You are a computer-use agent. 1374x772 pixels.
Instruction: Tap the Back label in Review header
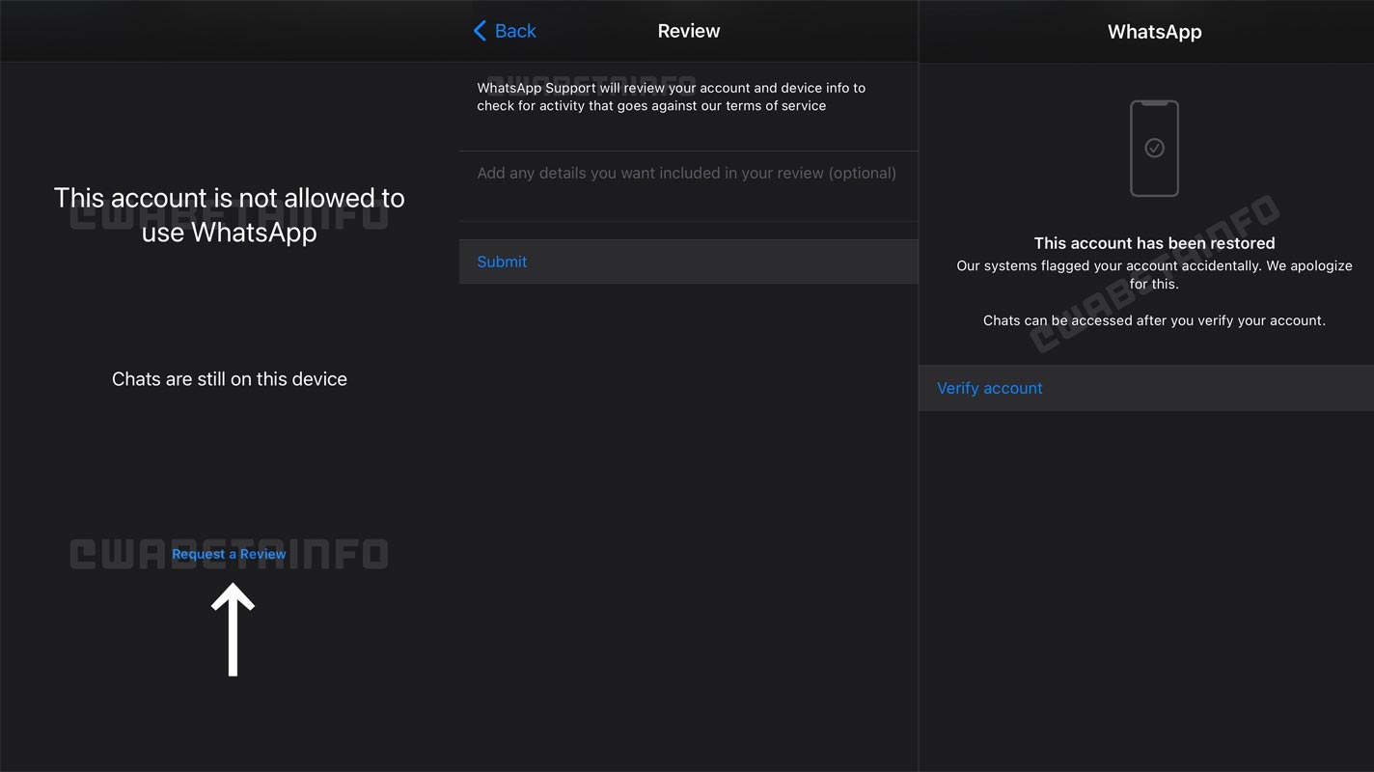pyautogui.click(x=515, y=31)
